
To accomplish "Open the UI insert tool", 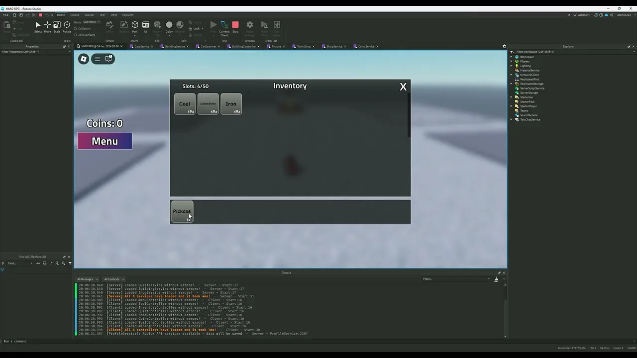I will click(146, 27).
